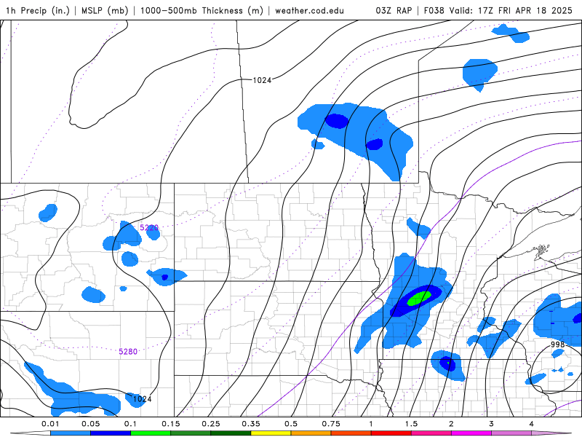The height and width of the screenshot is (437, 582).
Task: Pick the dark blue swatch on the color bar
Action: click(x=111, y=433)
